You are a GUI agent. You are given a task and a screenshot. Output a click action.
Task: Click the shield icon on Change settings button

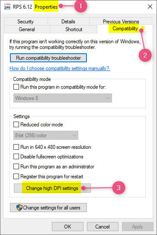[x=19, y=208]
